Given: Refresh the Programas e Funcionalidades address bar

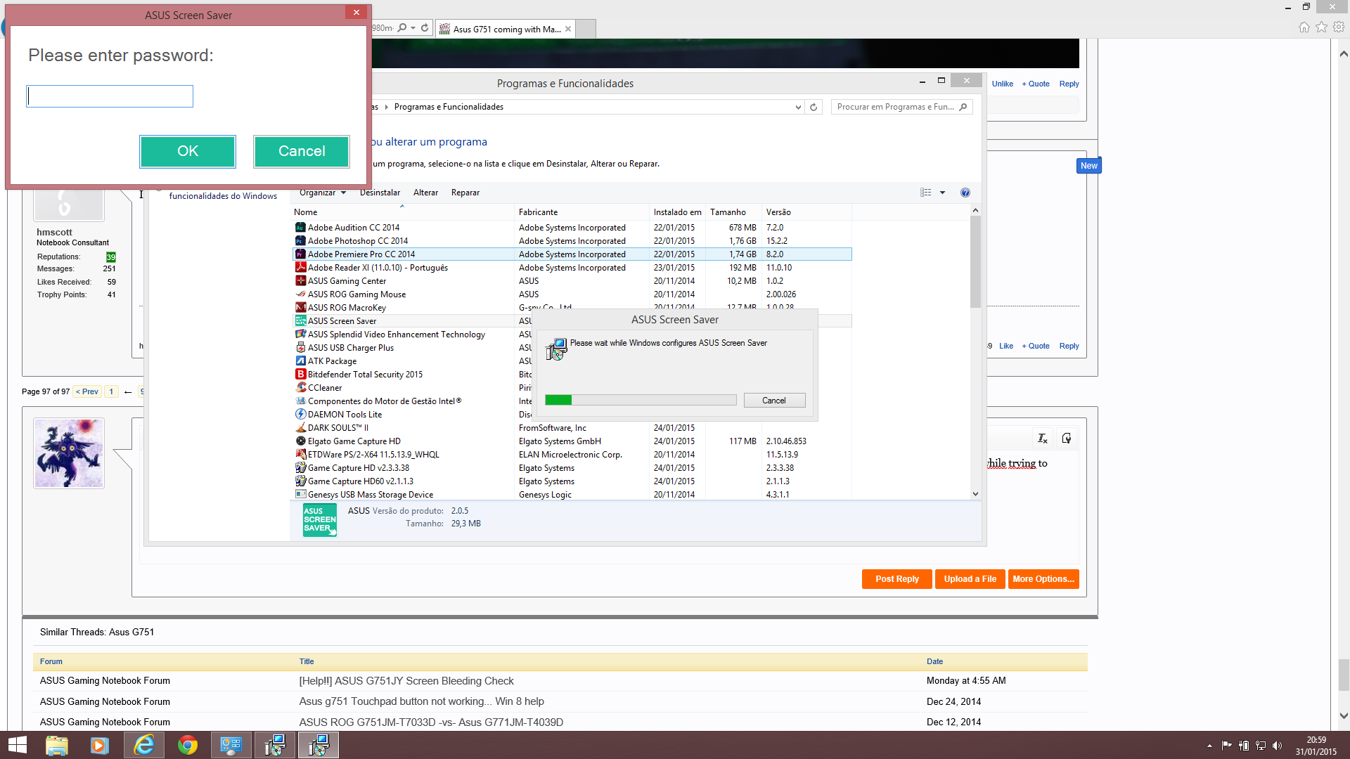Looking at the screenshot, I should click(x=814, y=107).
